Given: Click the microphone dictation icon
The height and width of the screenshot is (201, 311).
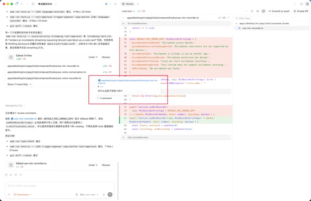Looking at the screenshot, I should click(104, 195).
